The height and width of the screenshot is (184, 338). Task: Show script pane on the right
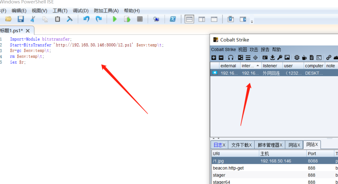point(202,19)
